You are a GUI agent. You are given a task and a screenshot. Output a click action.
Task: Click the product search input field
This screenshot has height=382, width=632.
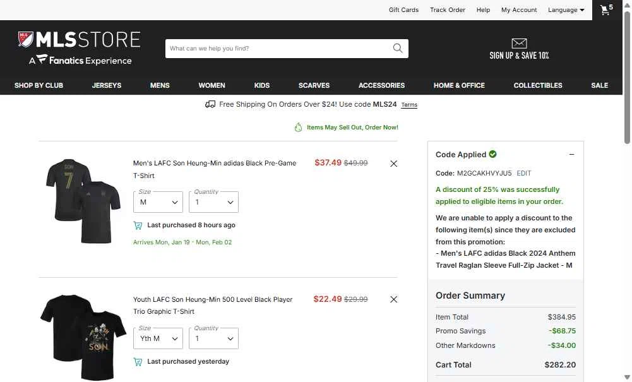pos(278,49)
